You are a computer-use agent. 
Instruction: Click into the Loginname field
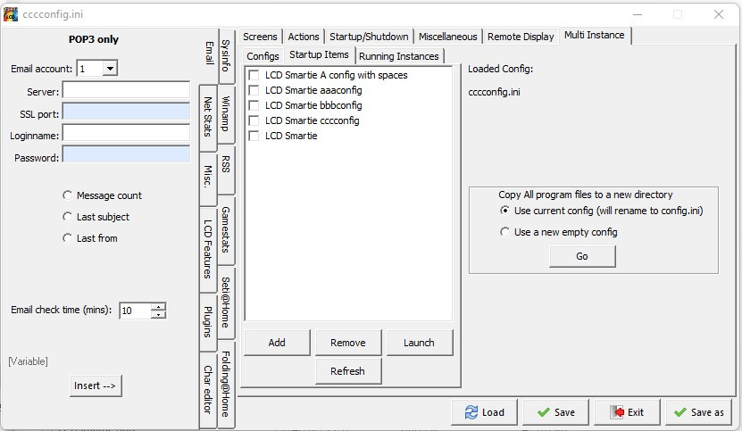(127, 133)
